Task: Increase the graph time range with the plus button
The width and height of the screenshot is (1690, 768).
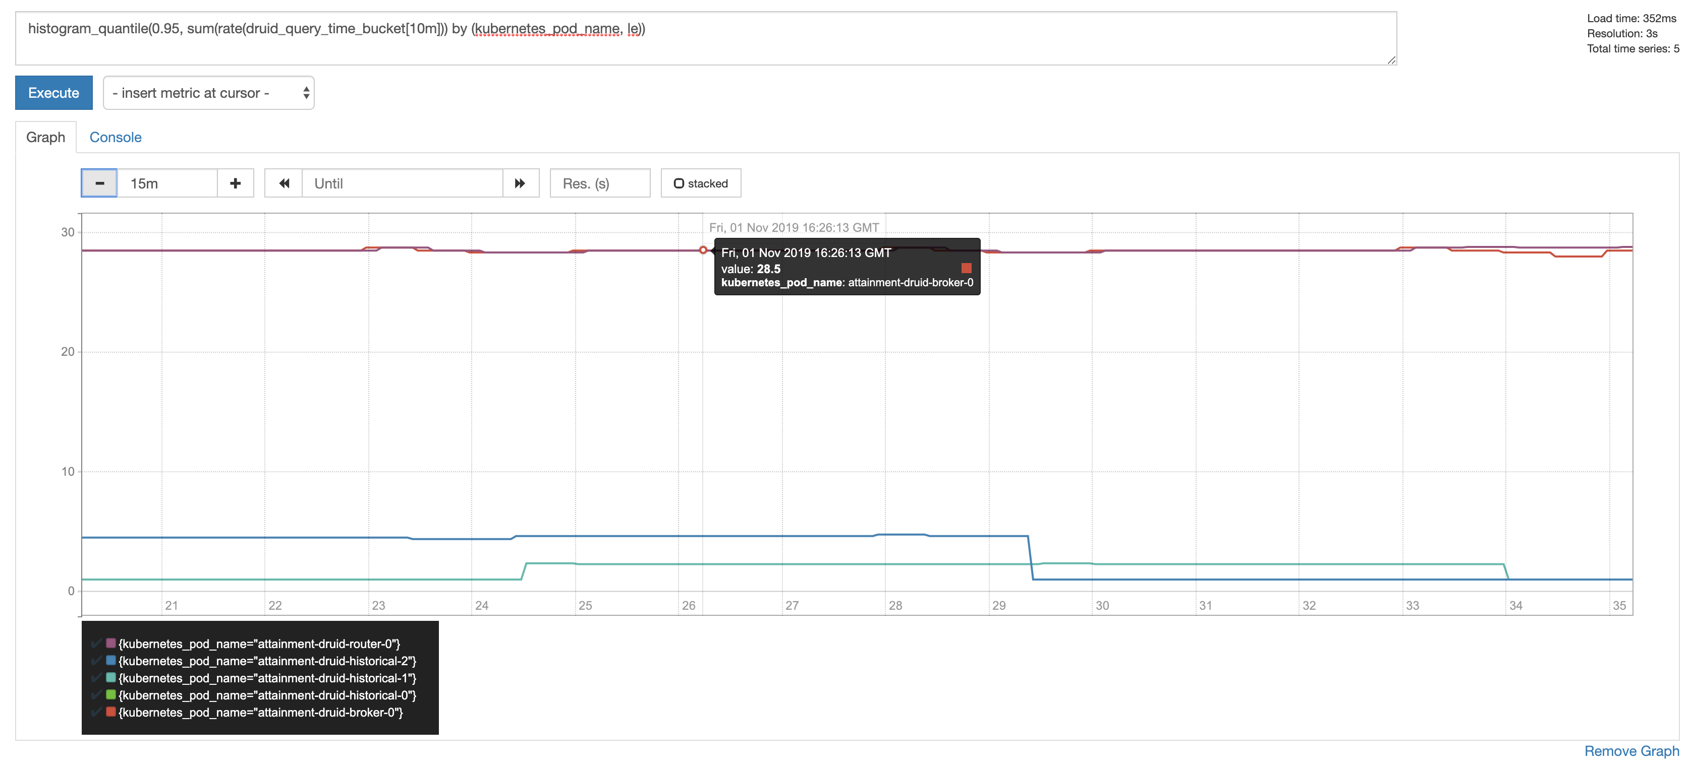Action: [235, 183]
